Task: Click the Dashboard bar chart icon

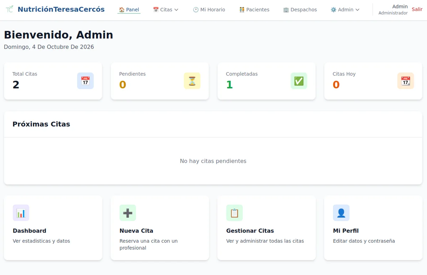Action: [x=21, y=213]
